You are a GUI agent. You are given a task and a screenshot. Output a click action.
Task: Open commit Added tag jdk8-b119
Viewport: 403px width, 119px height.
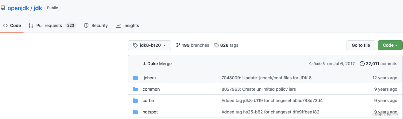[x=272, y=101]
